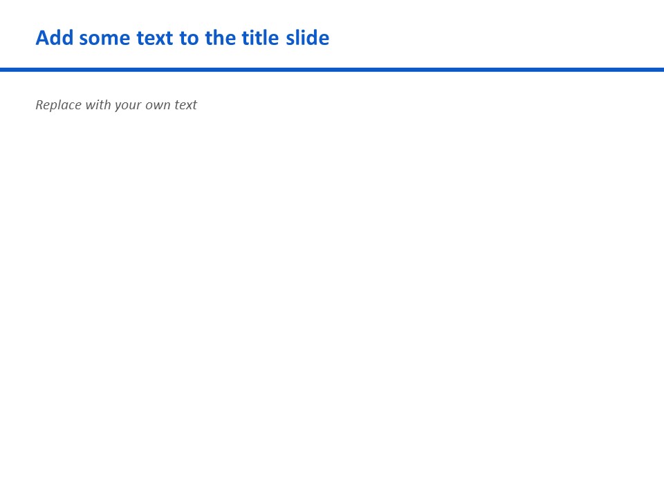Viewport: 664px width, 498px height.
Task: Place cursor right after the heading word "slide"
Action: 330,37
